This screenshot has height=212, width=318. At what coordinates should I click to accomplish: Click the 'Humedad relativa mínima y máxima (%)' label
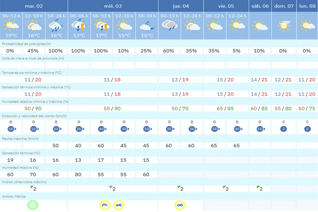pos(36,101)
